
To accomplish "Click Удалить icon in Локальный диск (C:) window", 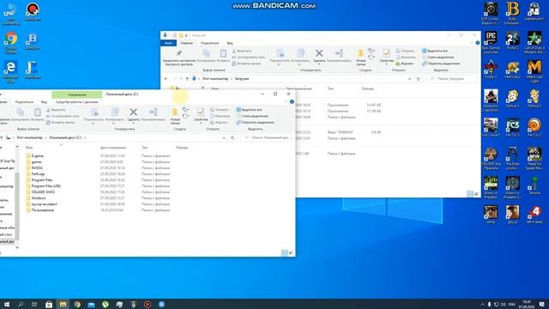I will [x=134, y=112].
